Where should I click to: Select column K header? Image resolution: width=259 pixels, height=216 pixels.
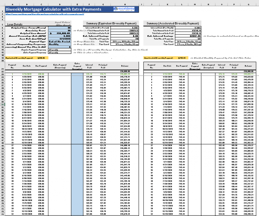(x=167, y=5)
